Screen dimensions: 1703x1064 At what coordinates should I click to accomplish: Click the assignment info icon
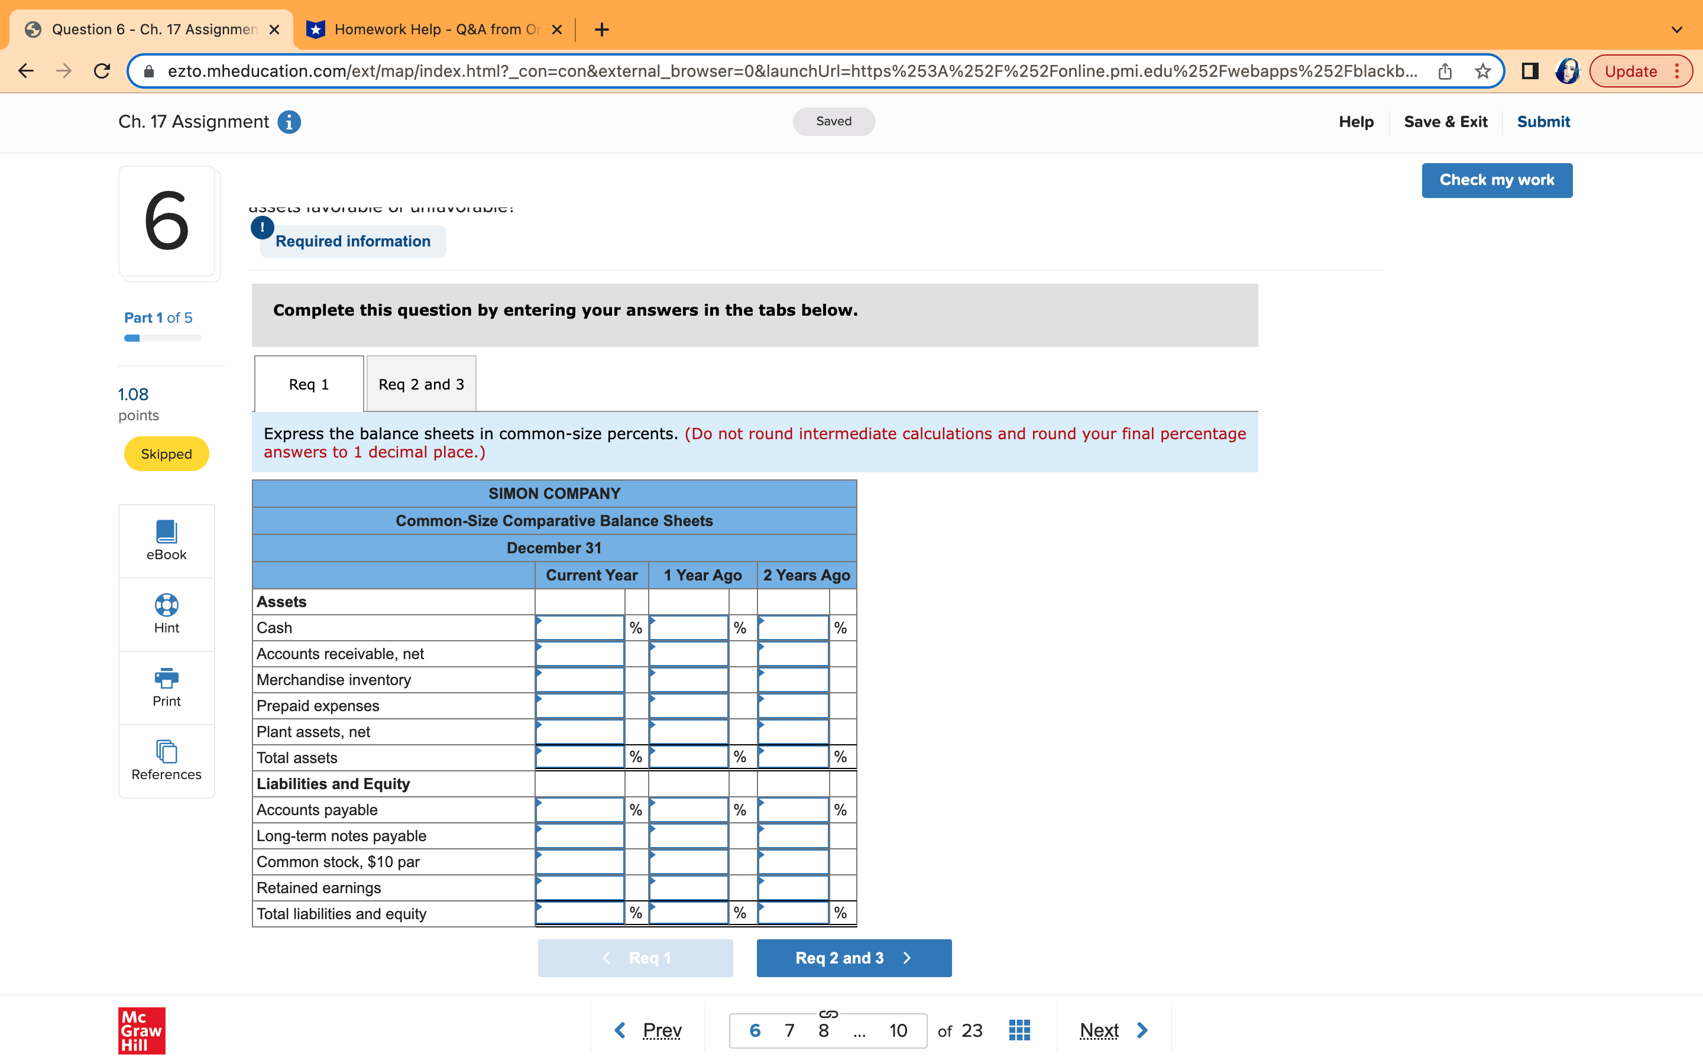[289, 122]
